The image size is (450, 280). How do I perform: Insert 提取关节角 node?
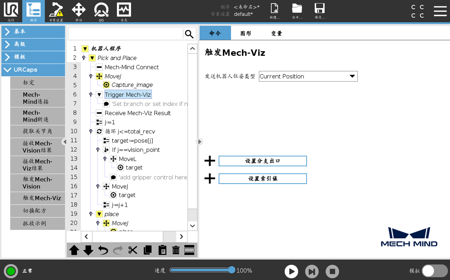coord(37,131)
